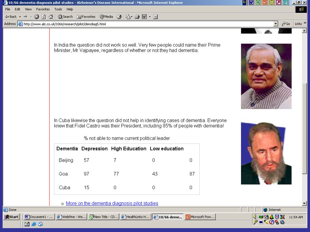
Task: Click the Office shortcut bar Word icon
Action: click(251, 3)
